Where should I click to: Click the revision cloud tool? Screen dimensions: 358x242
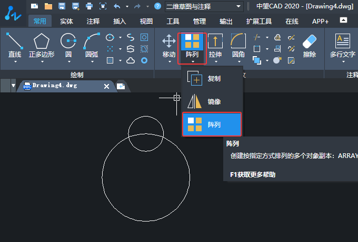tap(131, 60)
